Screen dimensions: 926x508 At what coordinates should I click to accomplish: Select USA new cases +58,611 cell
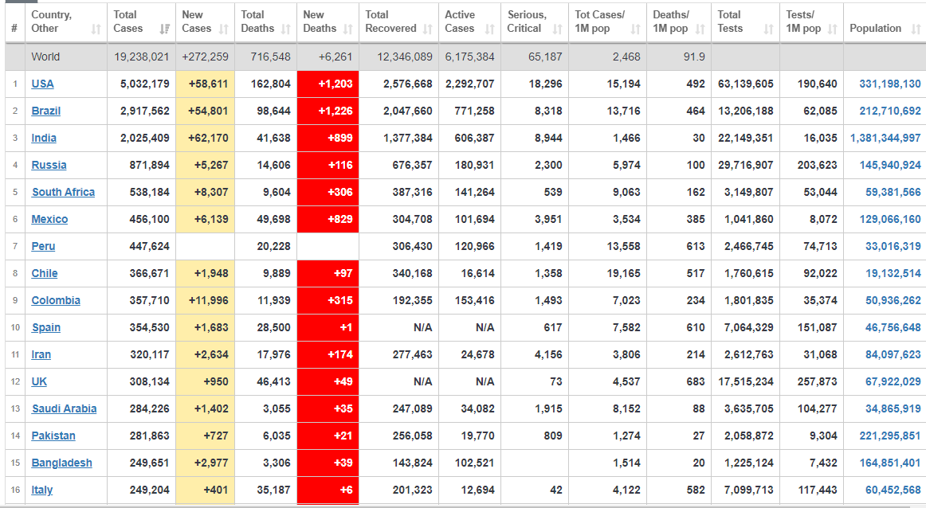[205, 84]
